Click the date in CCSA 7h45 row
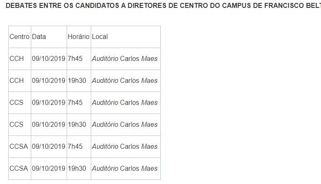 49,147
